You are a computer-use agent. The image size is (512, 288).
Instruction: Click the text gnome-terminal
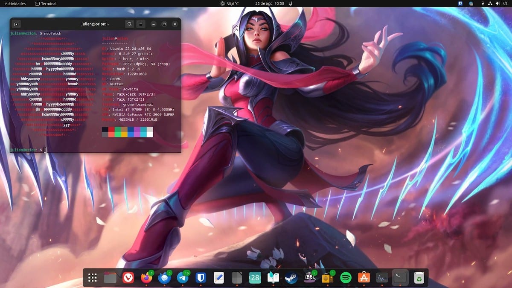(138, 104)
